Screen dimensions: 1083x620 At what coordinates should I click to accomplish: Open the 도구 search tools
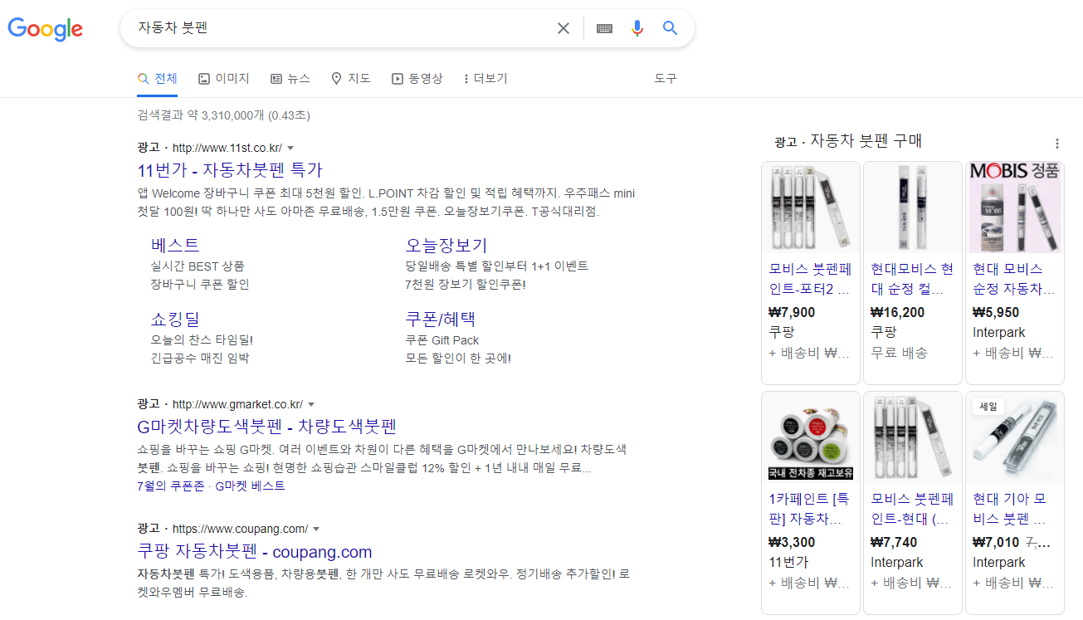click(665, 79)
